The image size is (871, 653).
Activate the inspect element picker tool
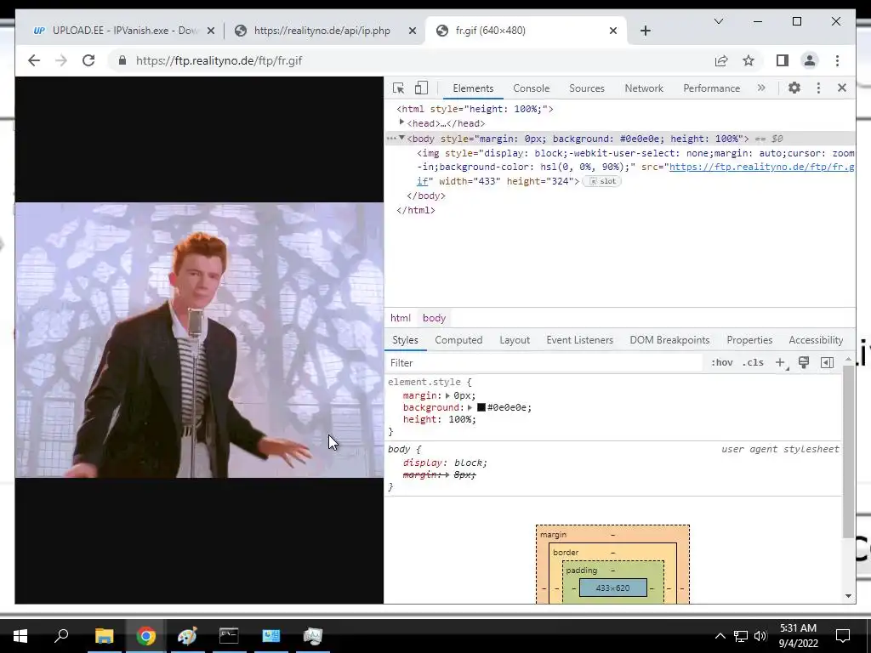398,88
